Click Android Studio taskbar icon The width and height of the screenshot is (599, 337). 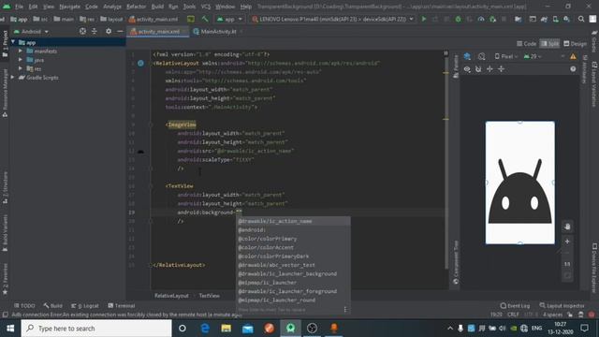coord(291,329)
